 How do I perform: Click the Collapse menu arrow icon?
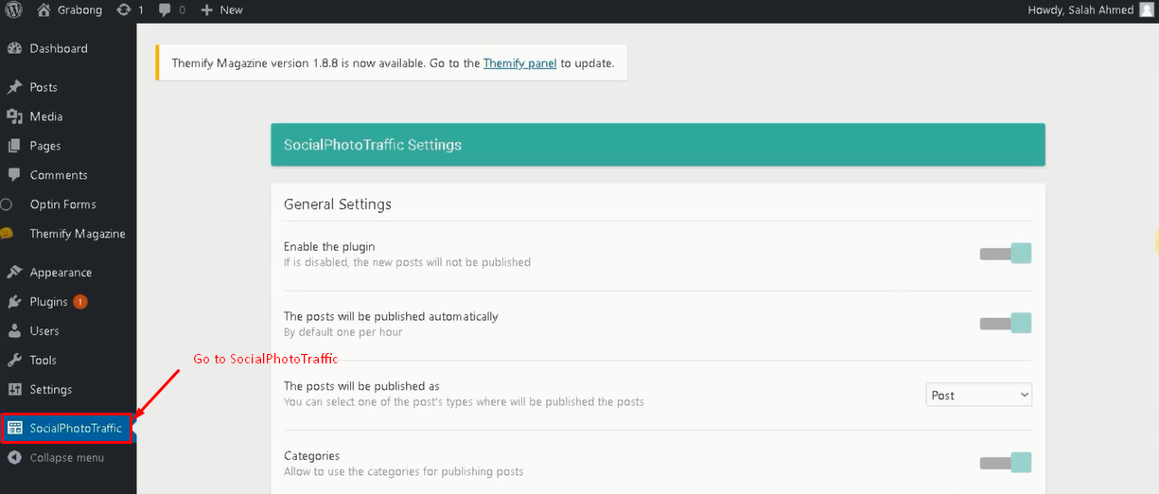[x=14, y=458]
